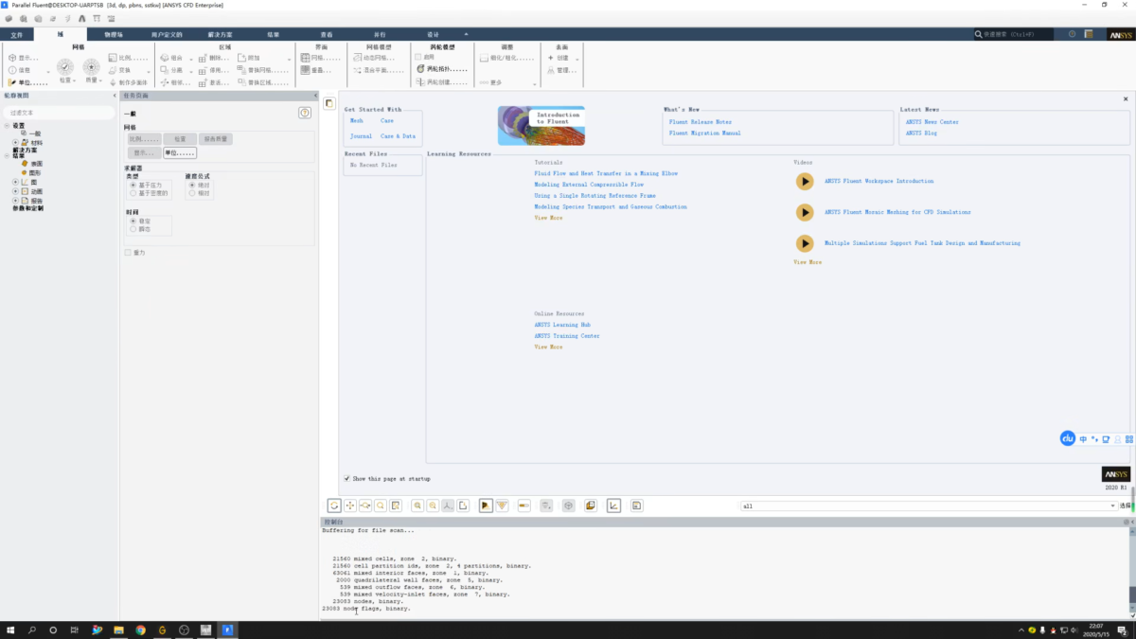Viewport: 1136px width, 639px height.
Task: Switch to the 用户定义的 ribbon tab
Action: pyautogui.click(x=167, y=34)
